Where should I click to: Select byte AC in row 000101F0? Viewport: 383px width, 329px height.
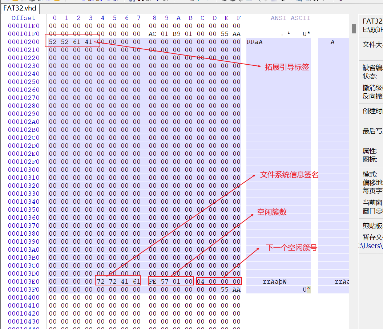[153, 34]
